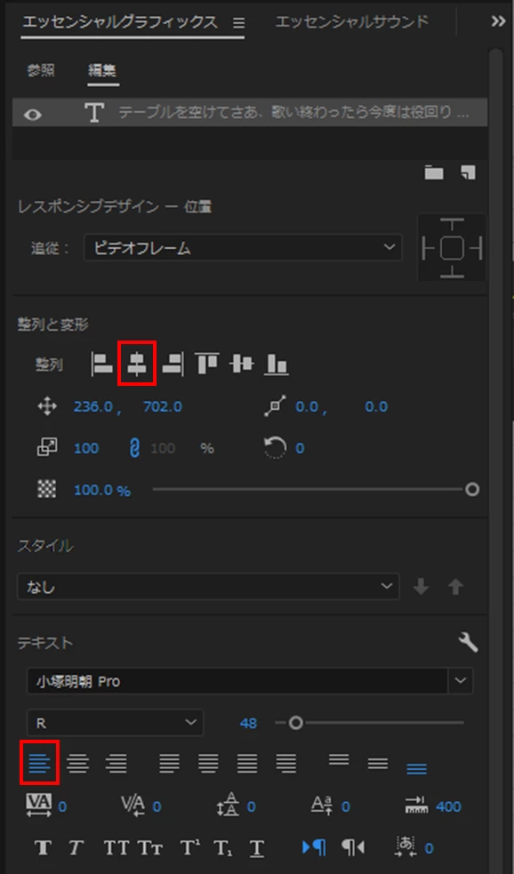Toggle faux bold T
Screen dimensions: 514x874
click(43, 848)
